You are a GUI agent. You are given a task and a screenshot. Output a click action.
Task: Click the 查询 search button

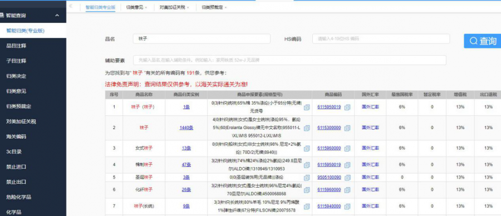pyautogui.click(x=483, y=41)
